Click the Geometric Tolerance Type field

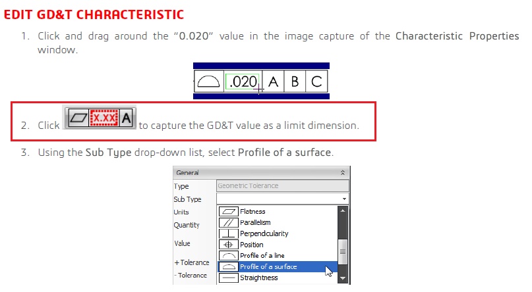(x=283, y=185)
